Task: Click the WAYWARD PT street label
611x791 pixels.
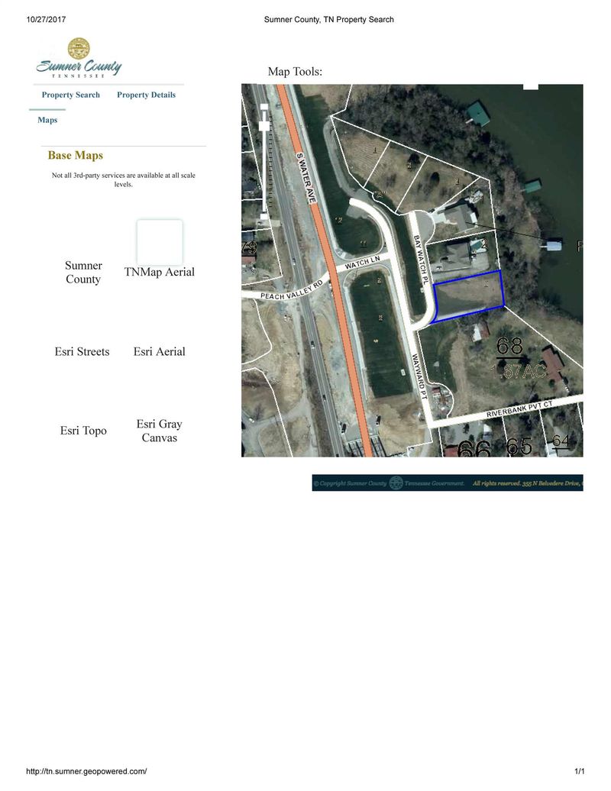Action: point(420,377)
